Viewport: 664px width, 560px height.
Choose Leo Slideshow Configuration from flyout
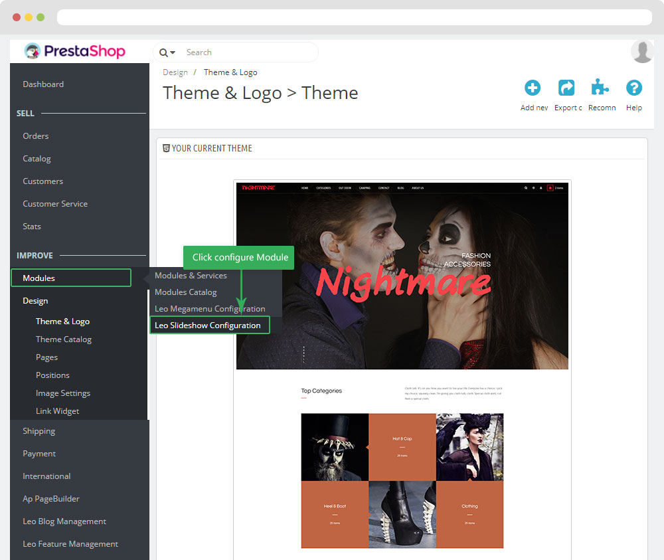point(210,326)
